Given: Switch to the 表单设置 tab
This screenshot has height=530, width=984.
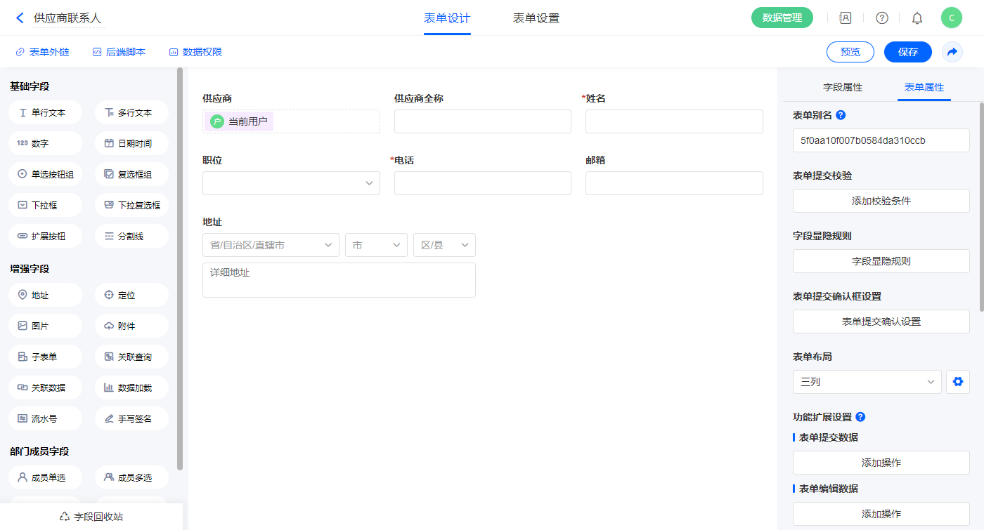Looking at the screenshot, I should pos(536,18).
